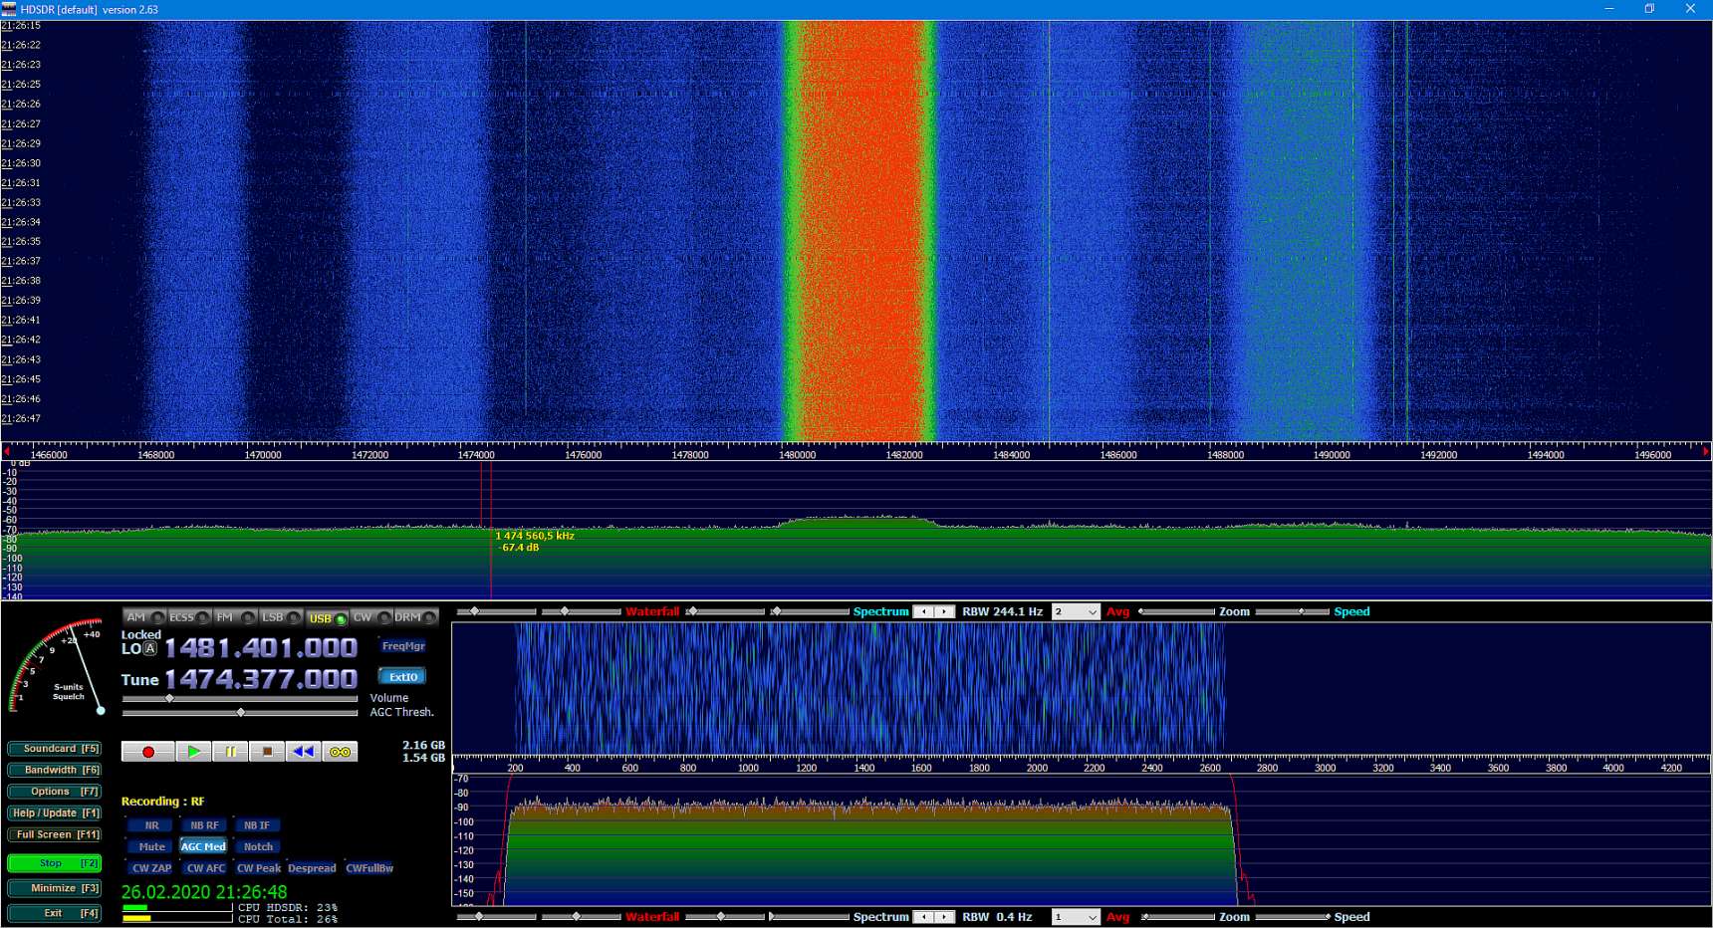Decrease lower RBW 0.4 Hz with left arrow

[x=923, y=917]
